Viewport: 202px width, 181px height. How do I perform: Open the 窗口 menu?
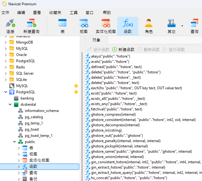point(90,13)
